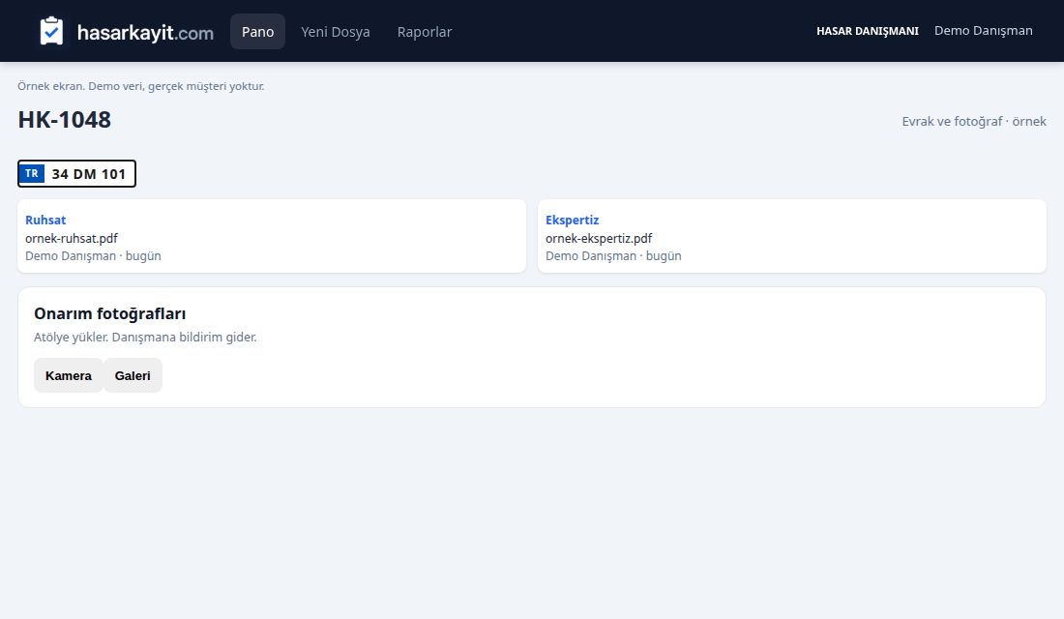
Task: Click 'Atölye yükler. Danışmana bildirim gider.' text
Action: [x=145, y=338]
